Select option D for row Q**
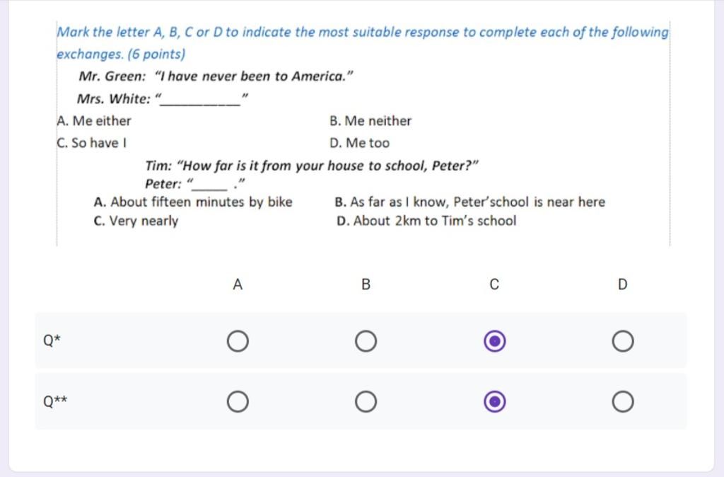The width and height of the screenshot is (724, 477). (x=622, y=402)
